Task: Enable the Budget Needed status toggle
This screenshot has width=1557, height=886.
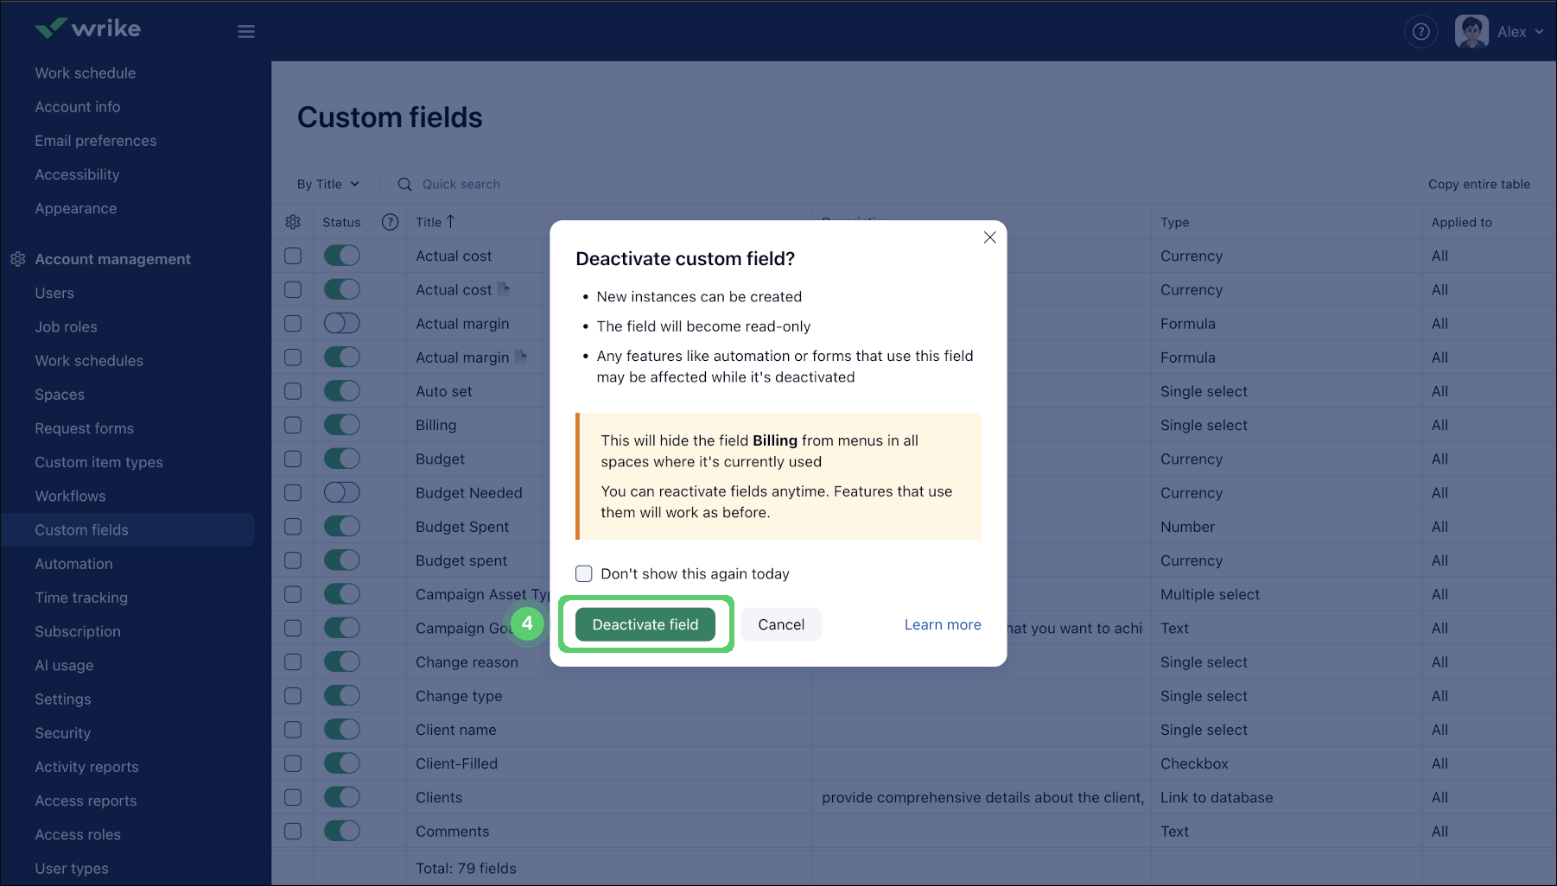Action: tap(342, 492)
